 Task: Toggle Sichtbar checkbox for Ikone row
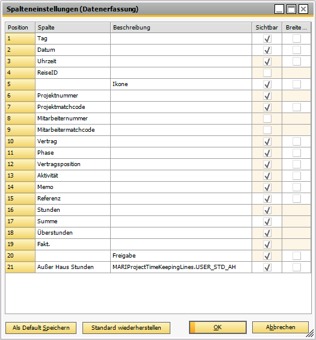[267, 84]
